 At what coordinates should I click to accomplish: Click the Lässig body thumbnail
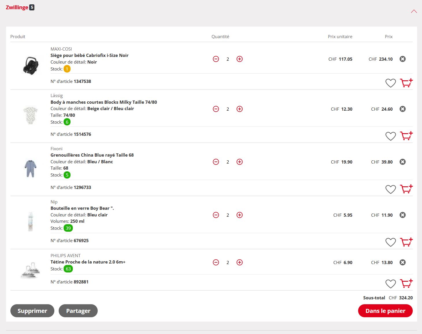click(31, 116)
